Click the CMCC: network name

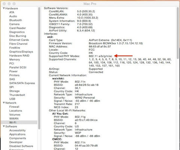[57, 139]
